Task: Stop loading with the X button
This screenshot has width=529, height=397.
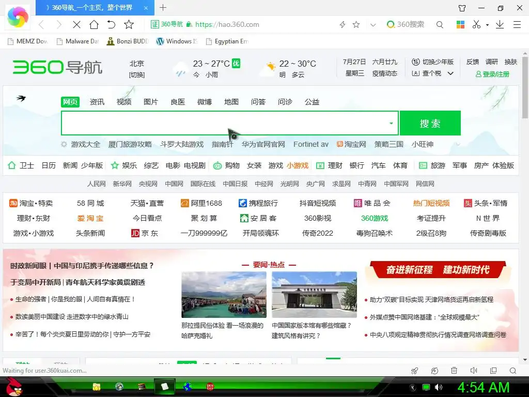Action: [76, 24]
